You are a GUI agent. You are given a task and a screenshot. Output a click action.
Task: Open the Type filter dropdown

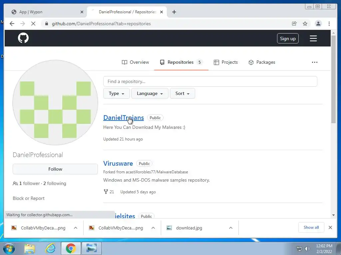(116, 93)
